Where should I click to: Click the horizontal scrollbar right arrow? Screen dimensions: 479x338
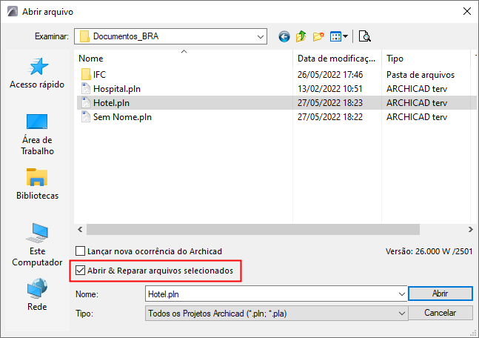coord(469,231)
